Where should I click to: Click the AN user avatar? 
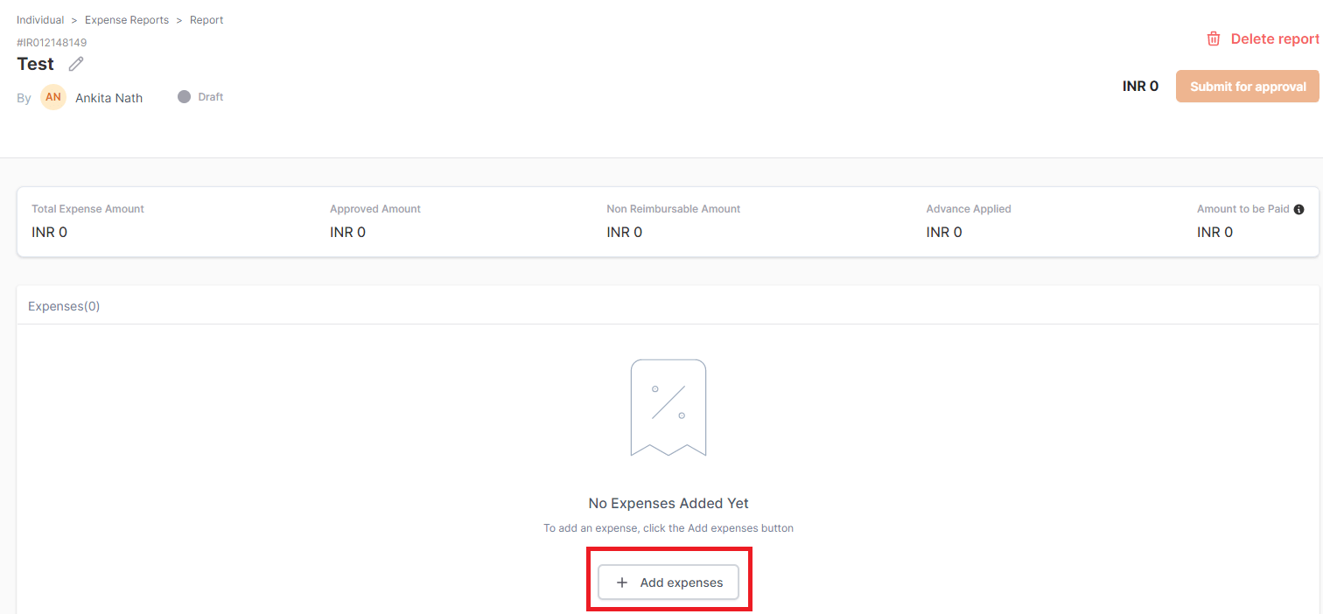click(x=53, y=97)
